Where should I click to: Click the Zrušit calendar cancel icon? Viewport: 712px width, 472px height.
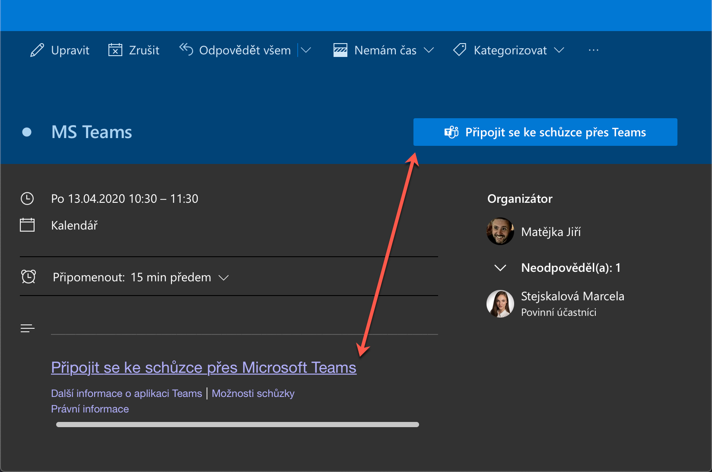click(x=115, y=50)
